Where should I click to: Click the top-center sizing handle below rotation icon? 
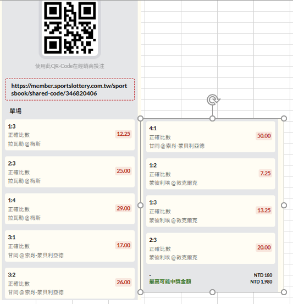coord(213,118)
